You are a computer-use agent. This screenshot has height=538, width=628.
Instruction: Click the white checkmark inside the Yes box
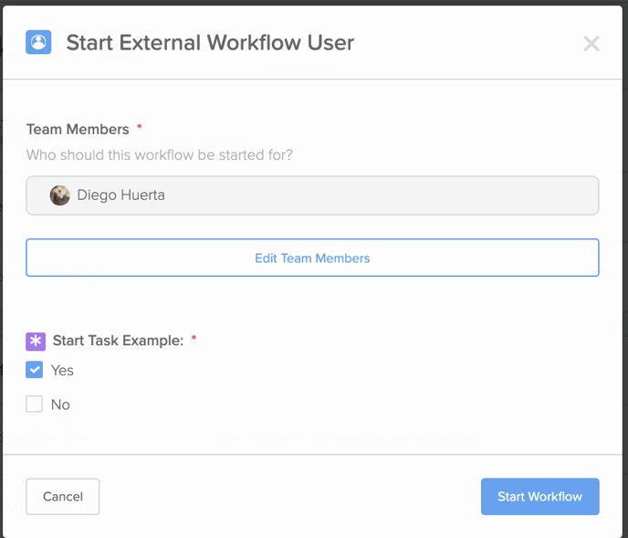pos(35,370)
